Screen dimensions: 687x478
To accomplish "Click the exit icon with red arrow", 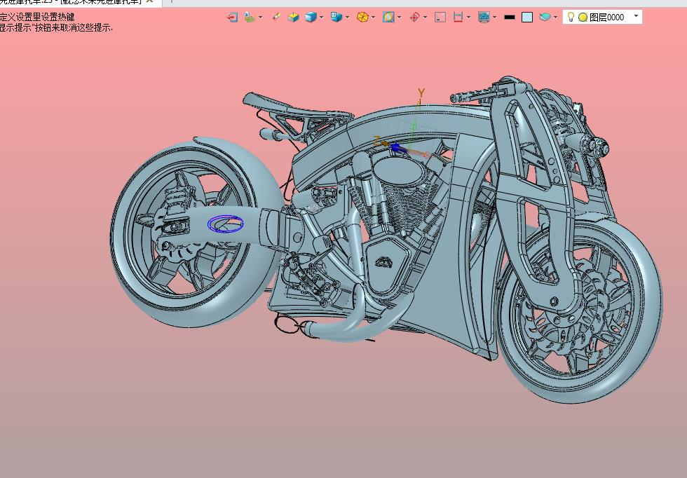I will (x=232, y=17).
